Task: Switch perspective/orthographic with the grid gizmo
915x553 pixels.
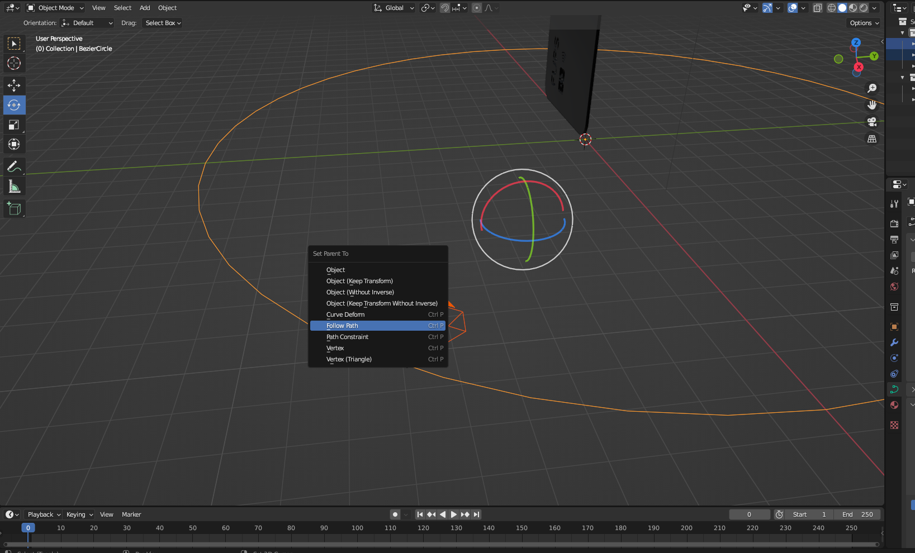Action: pyautogui.click(x=871, y=139)
